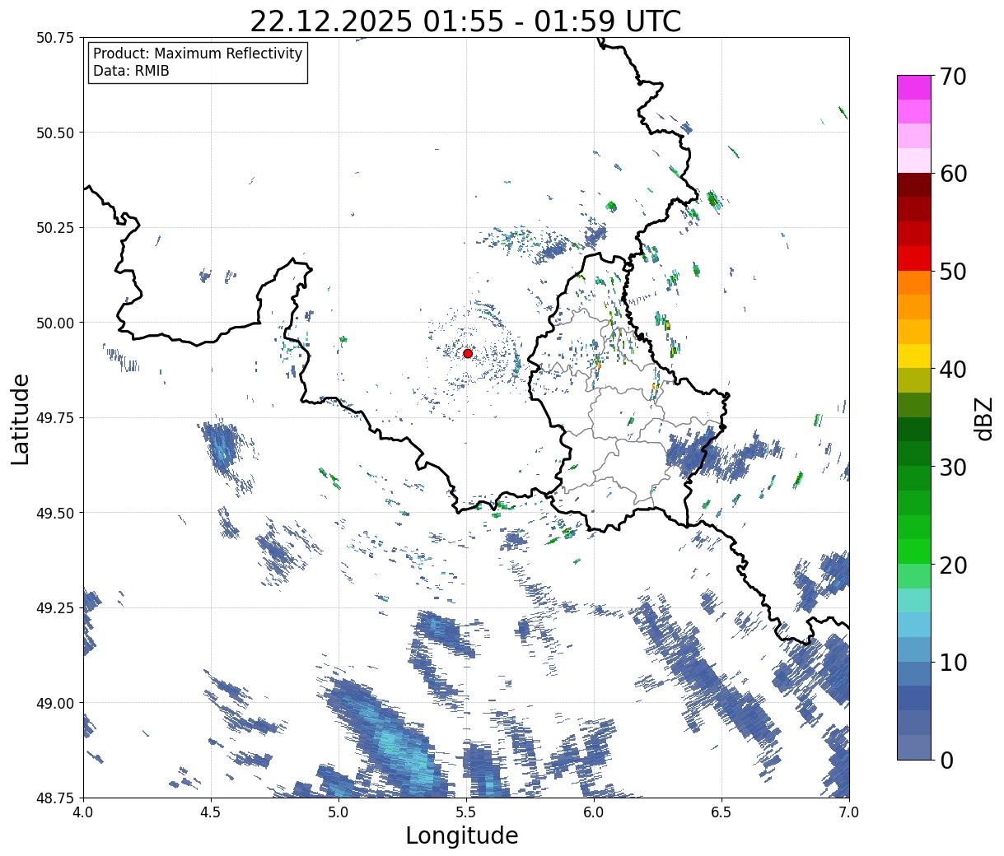Click the latitude tick label 49.00
1004x856 pixels.
point(55,703)
